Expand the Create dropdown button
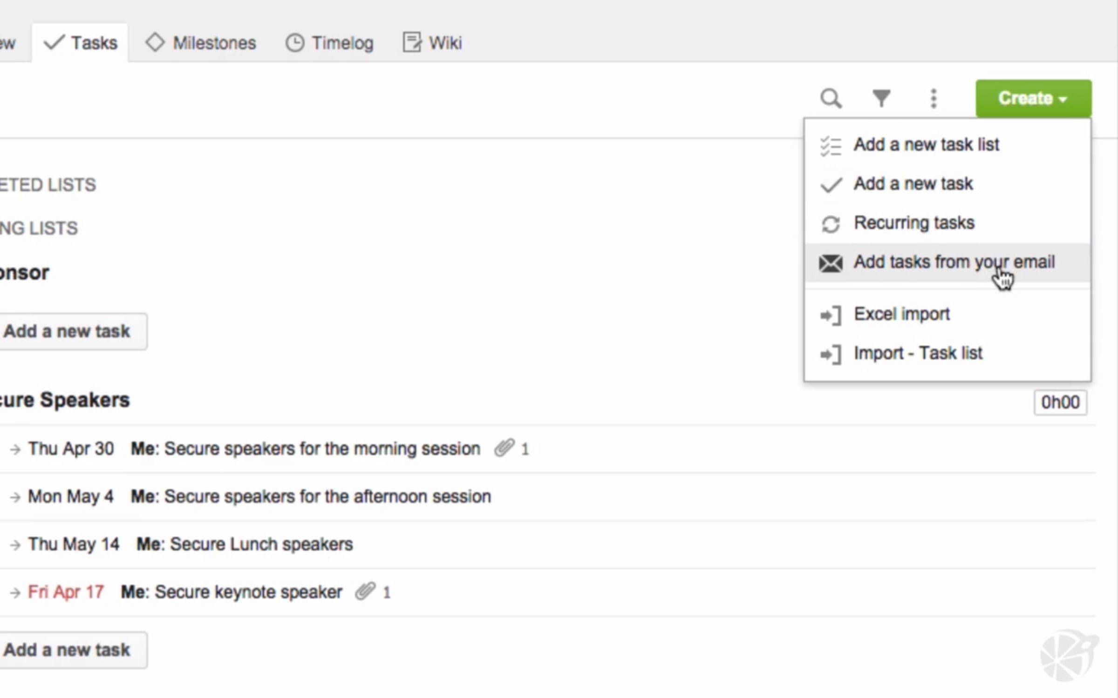The image size is (1118, 698). [x=1033, y=99]
